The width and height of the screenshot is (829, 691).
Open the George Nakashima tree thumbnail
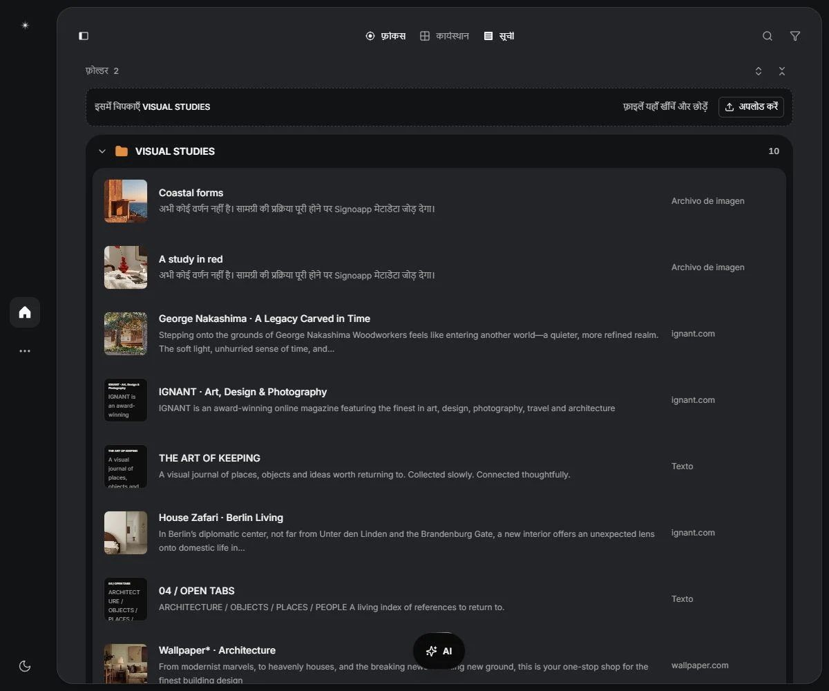[x=126, y=334]
